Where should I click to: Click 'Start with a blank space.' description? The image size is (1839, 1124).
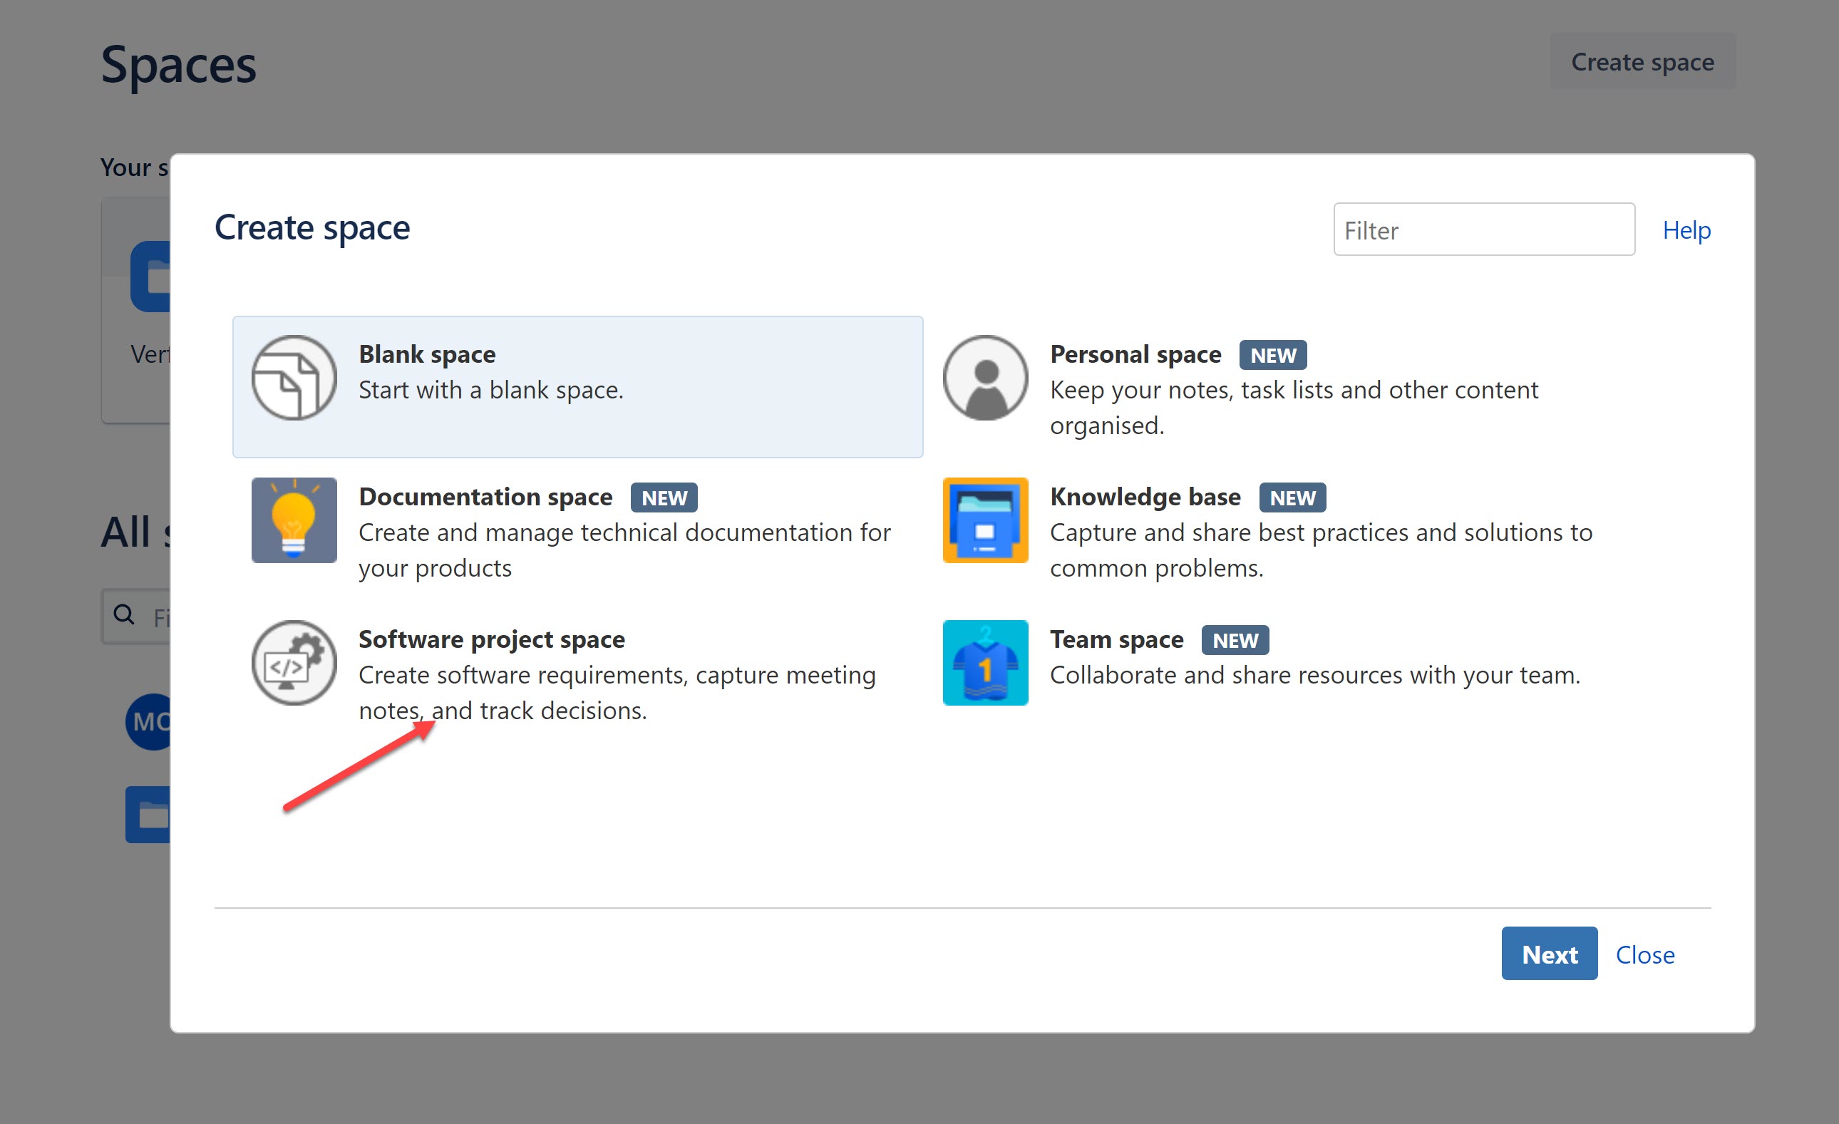491,391
